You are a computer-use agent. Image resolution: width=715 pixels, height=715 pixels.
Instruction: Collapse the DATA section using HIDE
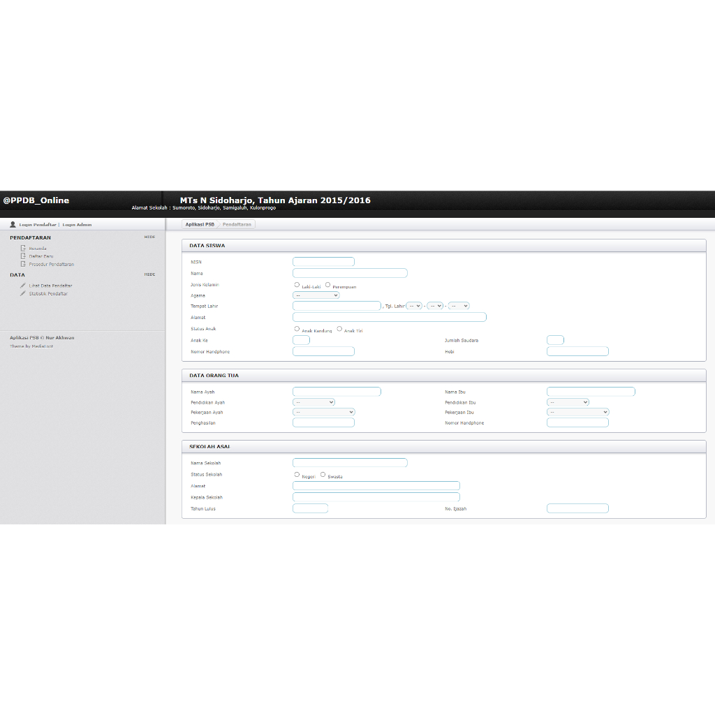click(x=149, y=274)
